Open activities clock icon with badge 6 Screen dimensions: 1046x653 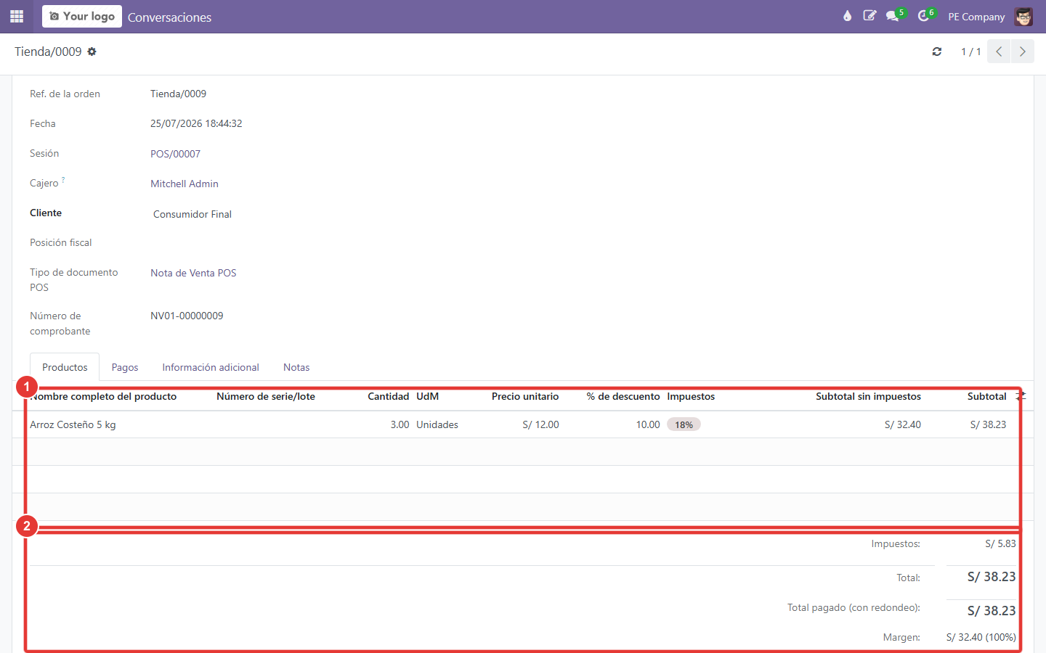[x=925, y=16]
